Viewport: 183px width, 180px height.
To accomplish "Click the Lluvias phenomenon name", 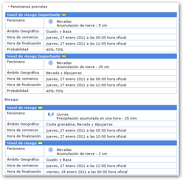I will click(x=63, y=114).
